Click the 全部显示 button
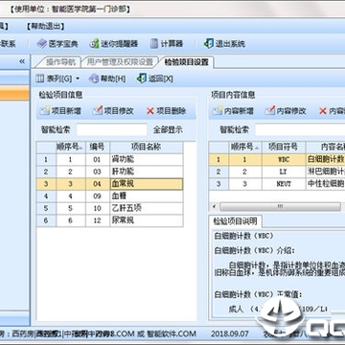This screenshot has width=345, height=345. pyautogui.click(x=168, y=129)
